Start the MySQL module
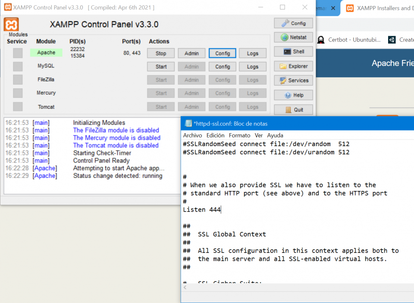Viewport: 414px width, 303px height. pos(160,66)
